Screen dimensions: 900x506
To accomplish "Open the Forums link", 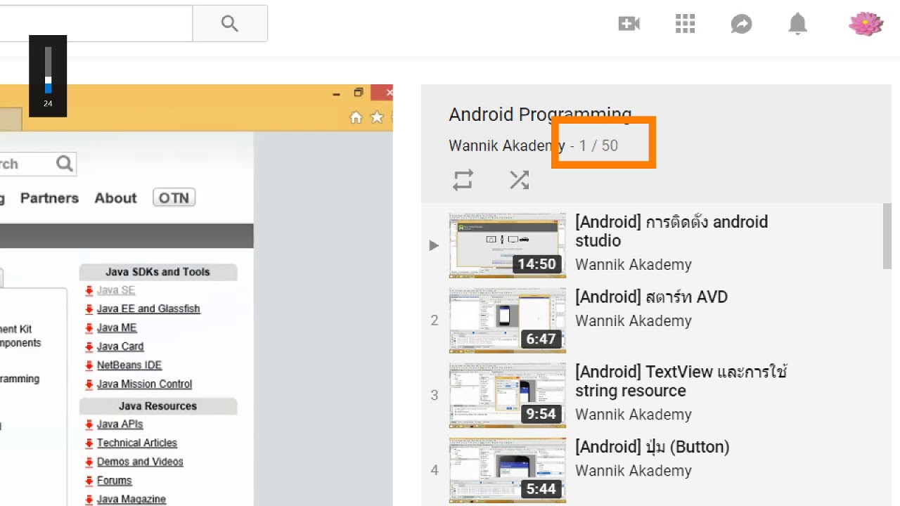I will [114, 481].
